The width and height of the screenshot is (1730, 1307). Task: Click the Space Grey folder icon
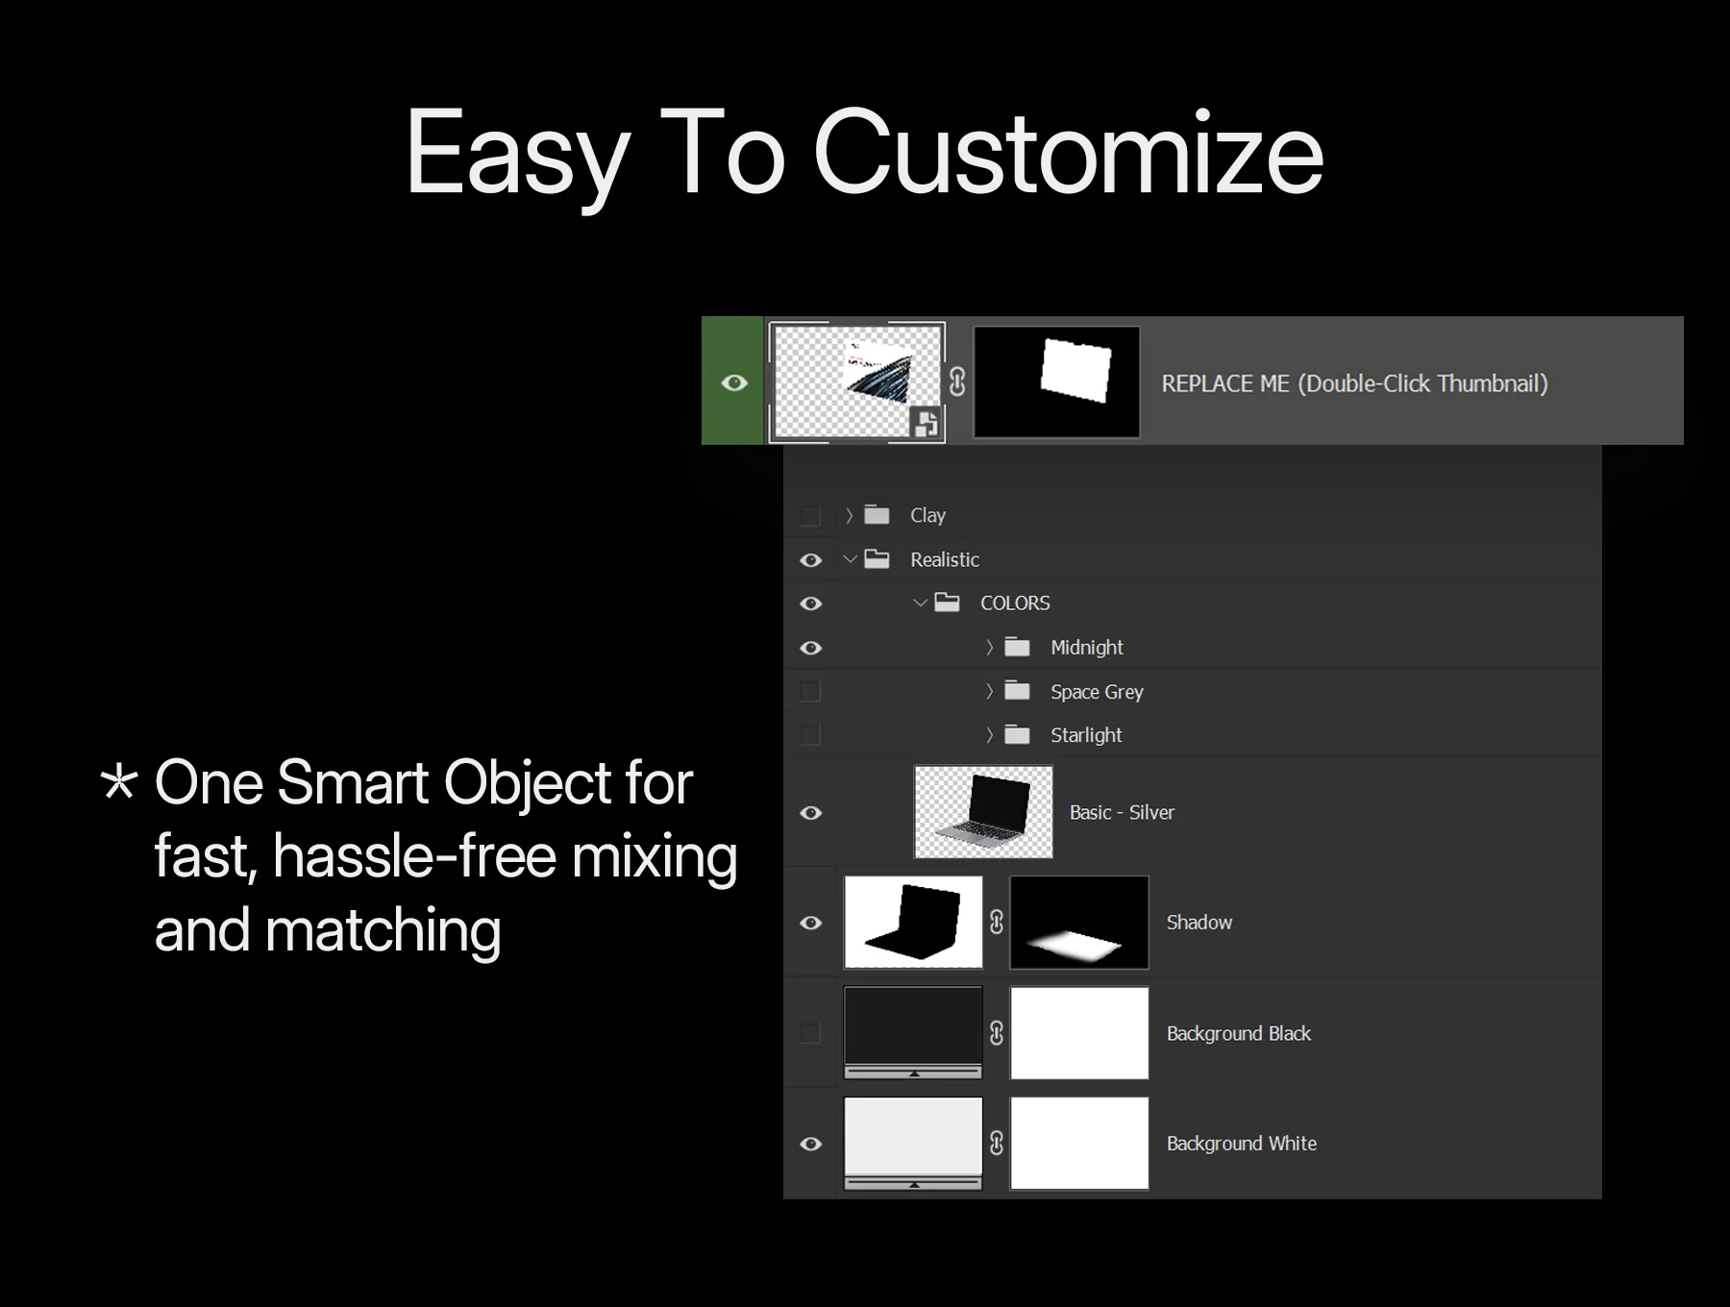tap(1017, 690)
